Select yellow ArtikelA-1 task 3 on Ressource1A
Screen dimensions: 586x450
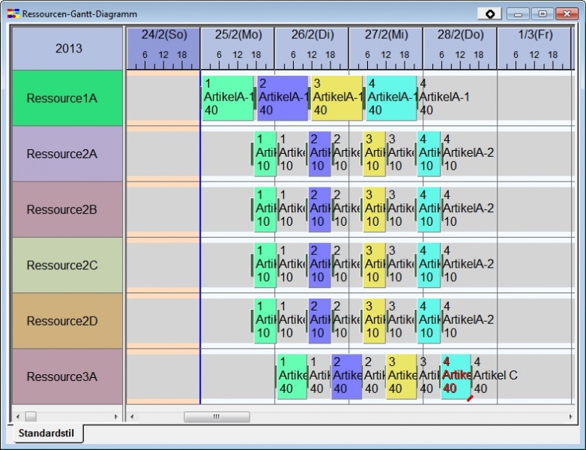coord(336,98)
